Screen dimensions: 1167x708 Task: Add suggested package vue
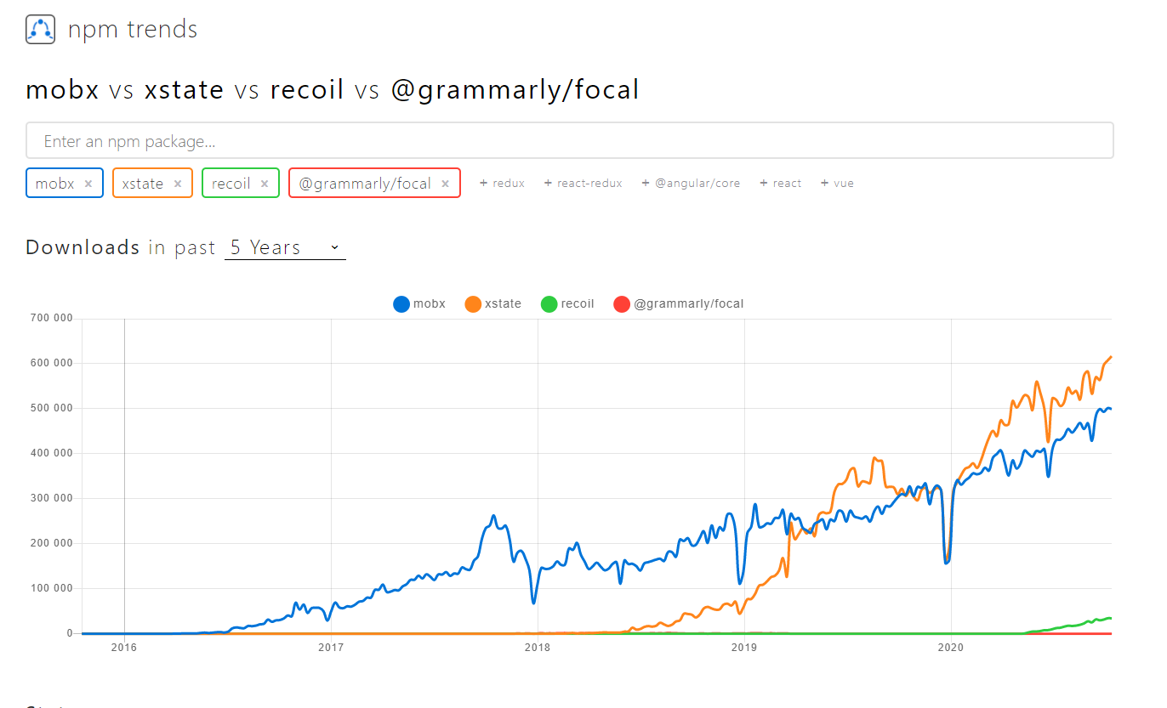[837, 183]
